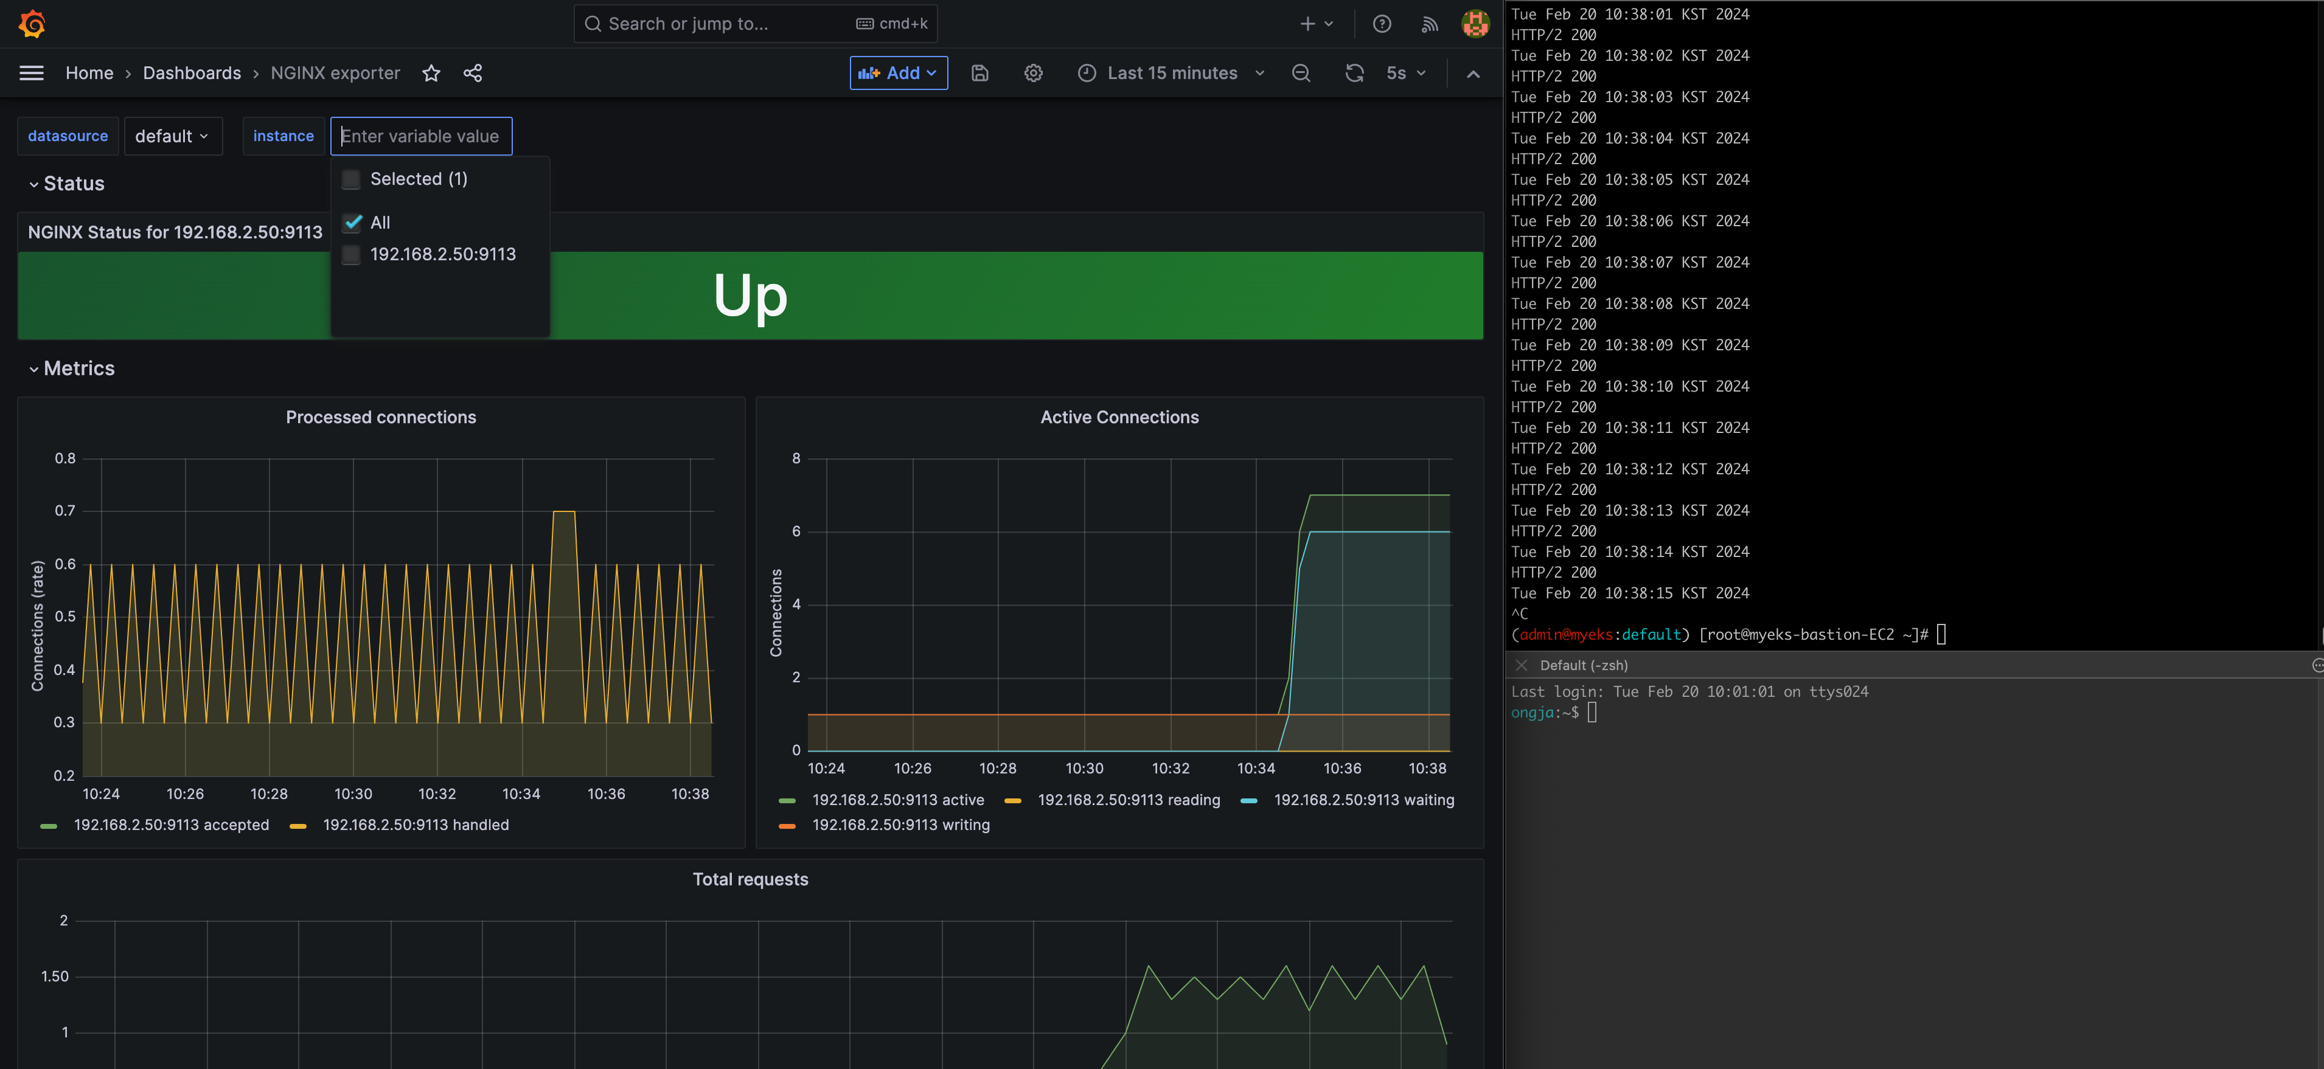Click the ongja:~$ prompt in lower terminal
2324x1069 pixels.
coord(1545,713)
